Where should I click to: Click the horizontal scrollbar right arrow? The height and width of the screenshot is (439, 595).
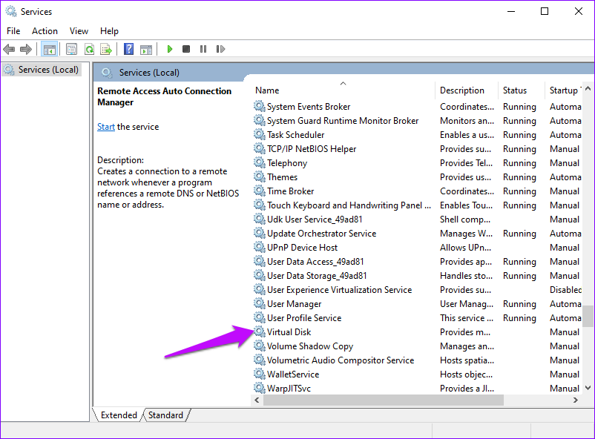tap(576, 400)
